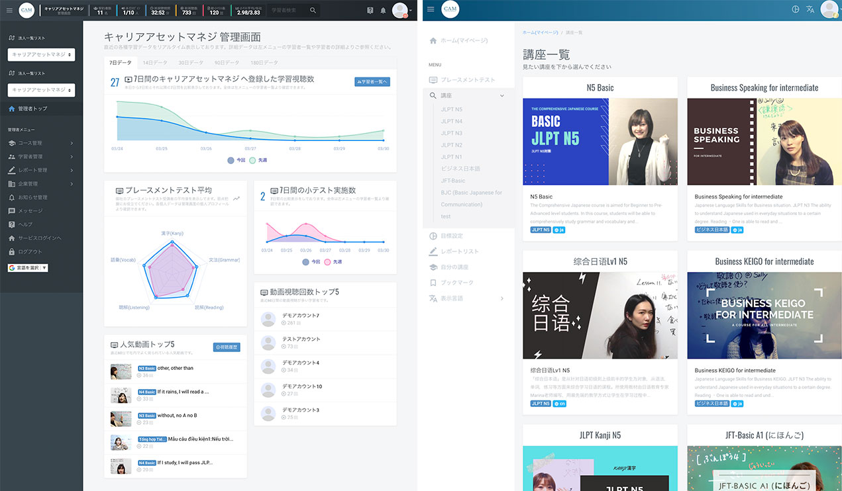Open notifications bell in admin header
842x491 pixels.
click(383, 11)
